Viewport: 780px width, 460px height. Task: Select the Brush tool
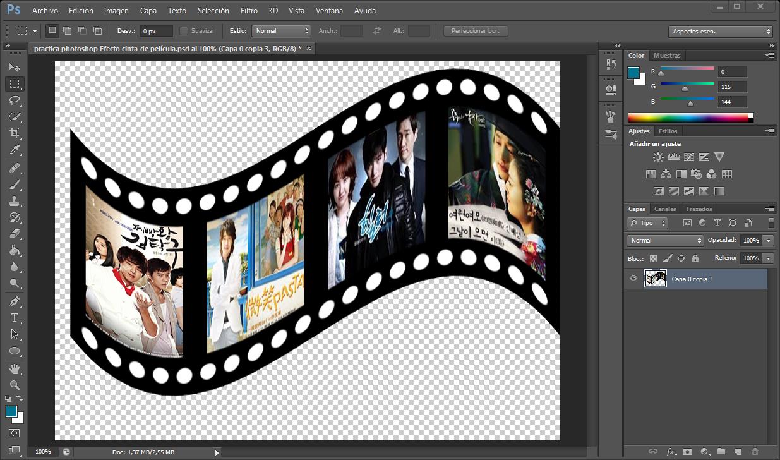click(15, 185)
